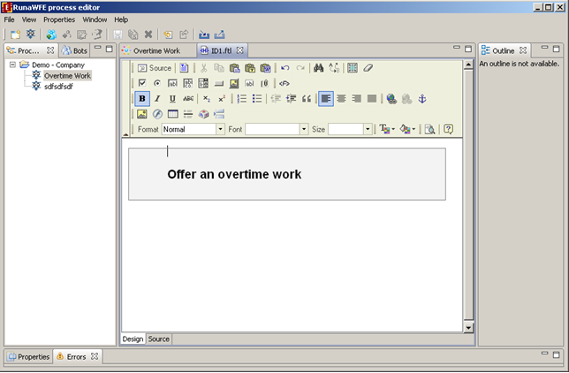Toggle Superscript formatting
569x373 pixels.
pyautogui.click(x=222, y=99)
